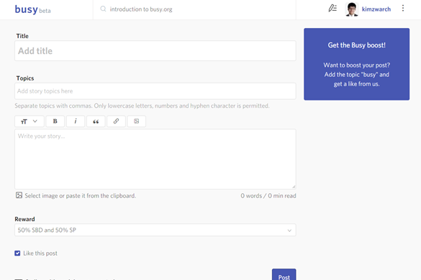Click the Add title input field

pos(155,51)
